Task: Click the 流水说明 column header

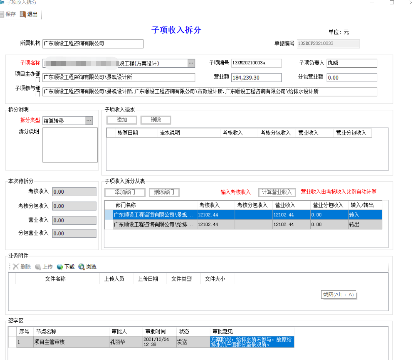Action: pos(188,133)
